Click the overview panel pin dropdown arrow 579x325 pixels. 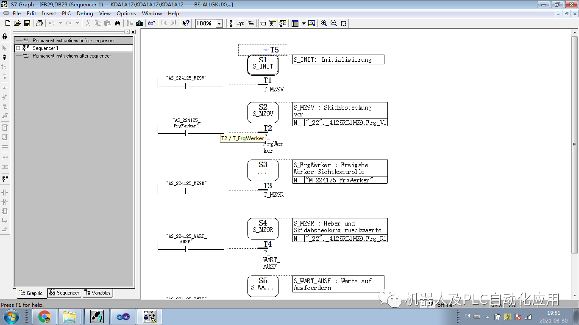(128, 32)
